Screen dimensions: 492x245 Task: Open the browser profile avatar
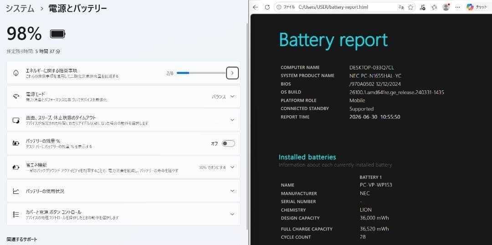(446, 7)
